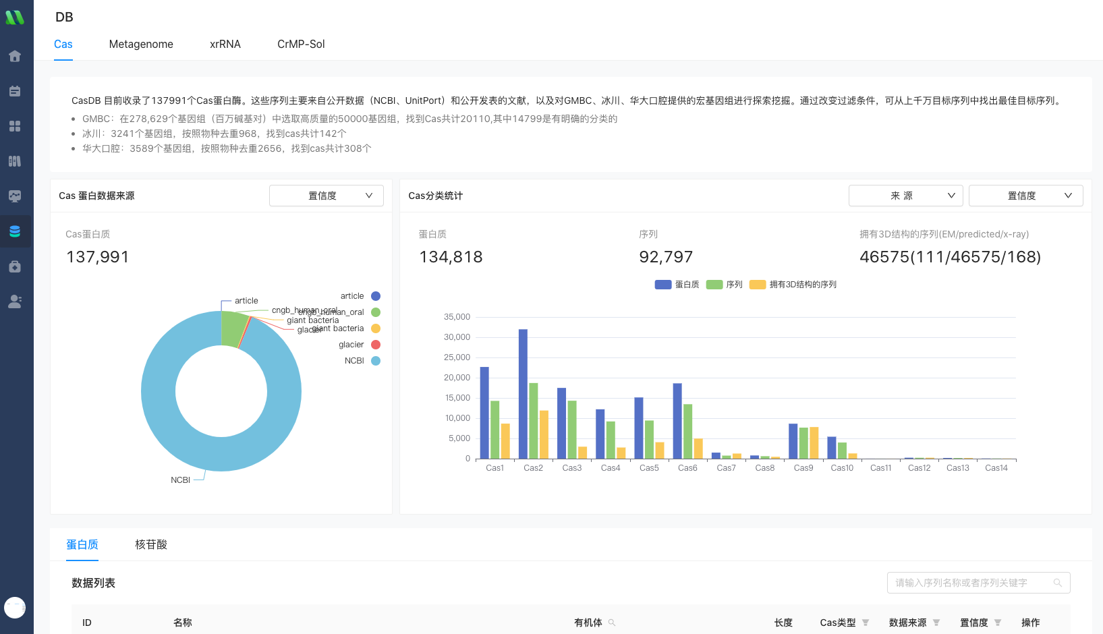Open the four-squares grid icon in sidebar
This screenshot has width=1103, height=634.
point(15,126)
